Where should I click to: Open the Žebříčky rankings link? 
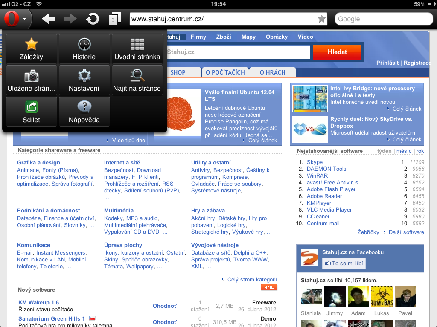point(368,232)
